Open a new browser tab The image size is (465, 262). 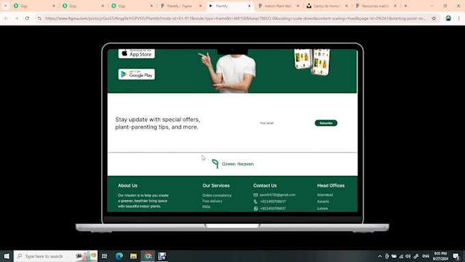pos(406,6)
